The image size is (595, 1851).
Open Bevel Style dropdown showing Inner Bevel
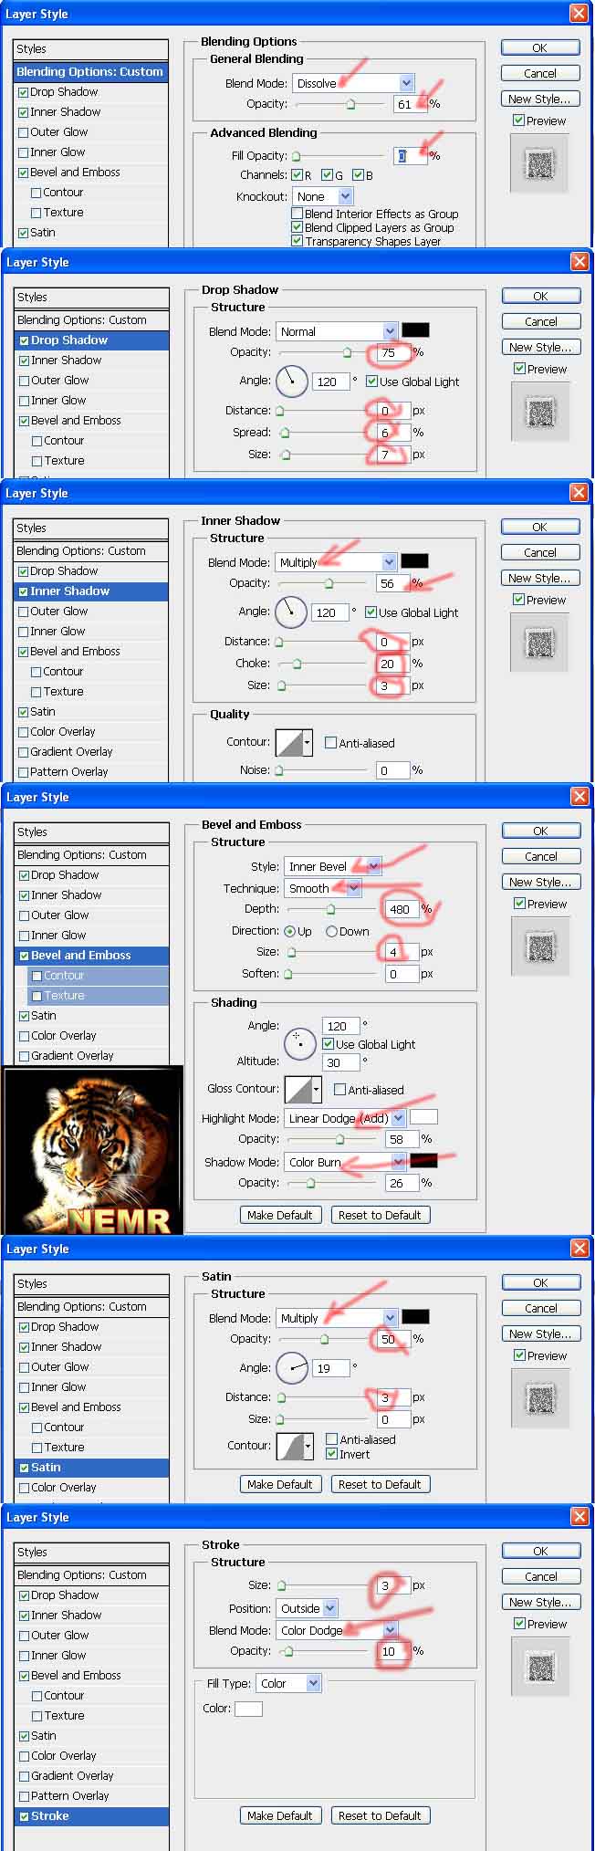[333, 866]
